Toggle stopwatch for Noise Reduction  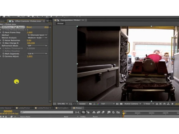coord(3,40)
